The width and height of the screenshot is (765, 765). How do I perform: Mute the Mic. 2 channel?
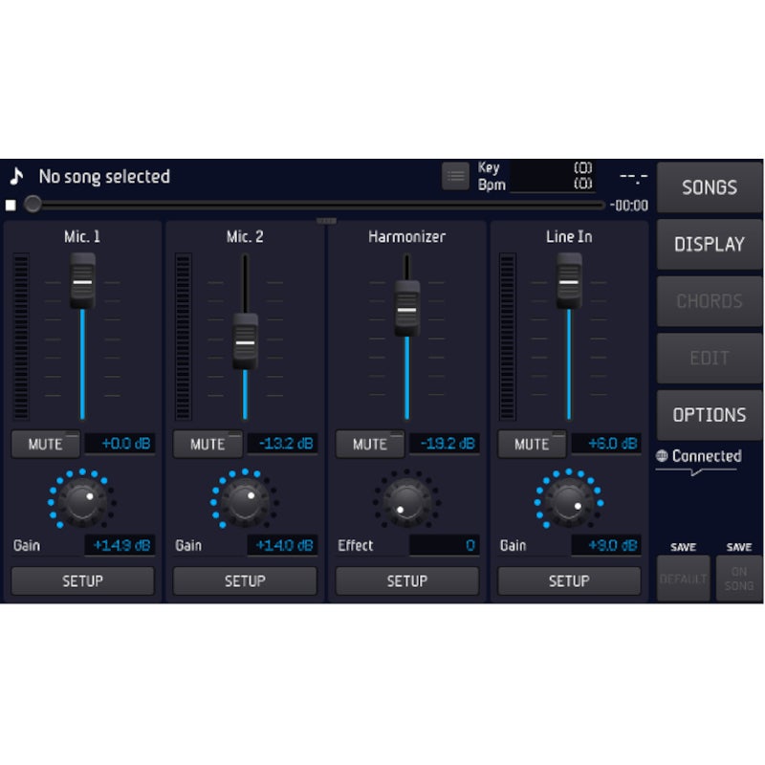(208, 444)
